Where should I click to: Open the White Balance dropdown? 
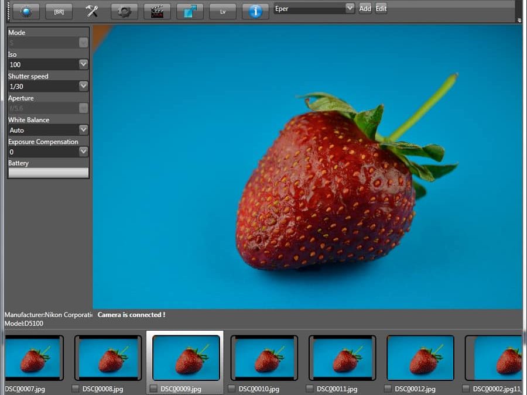tap(83, 130)
